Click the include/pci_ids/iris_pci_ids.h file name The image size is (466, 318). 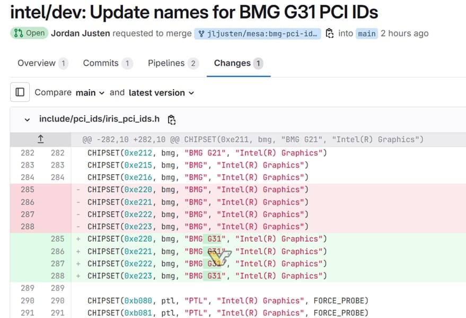tap(99, 119)
